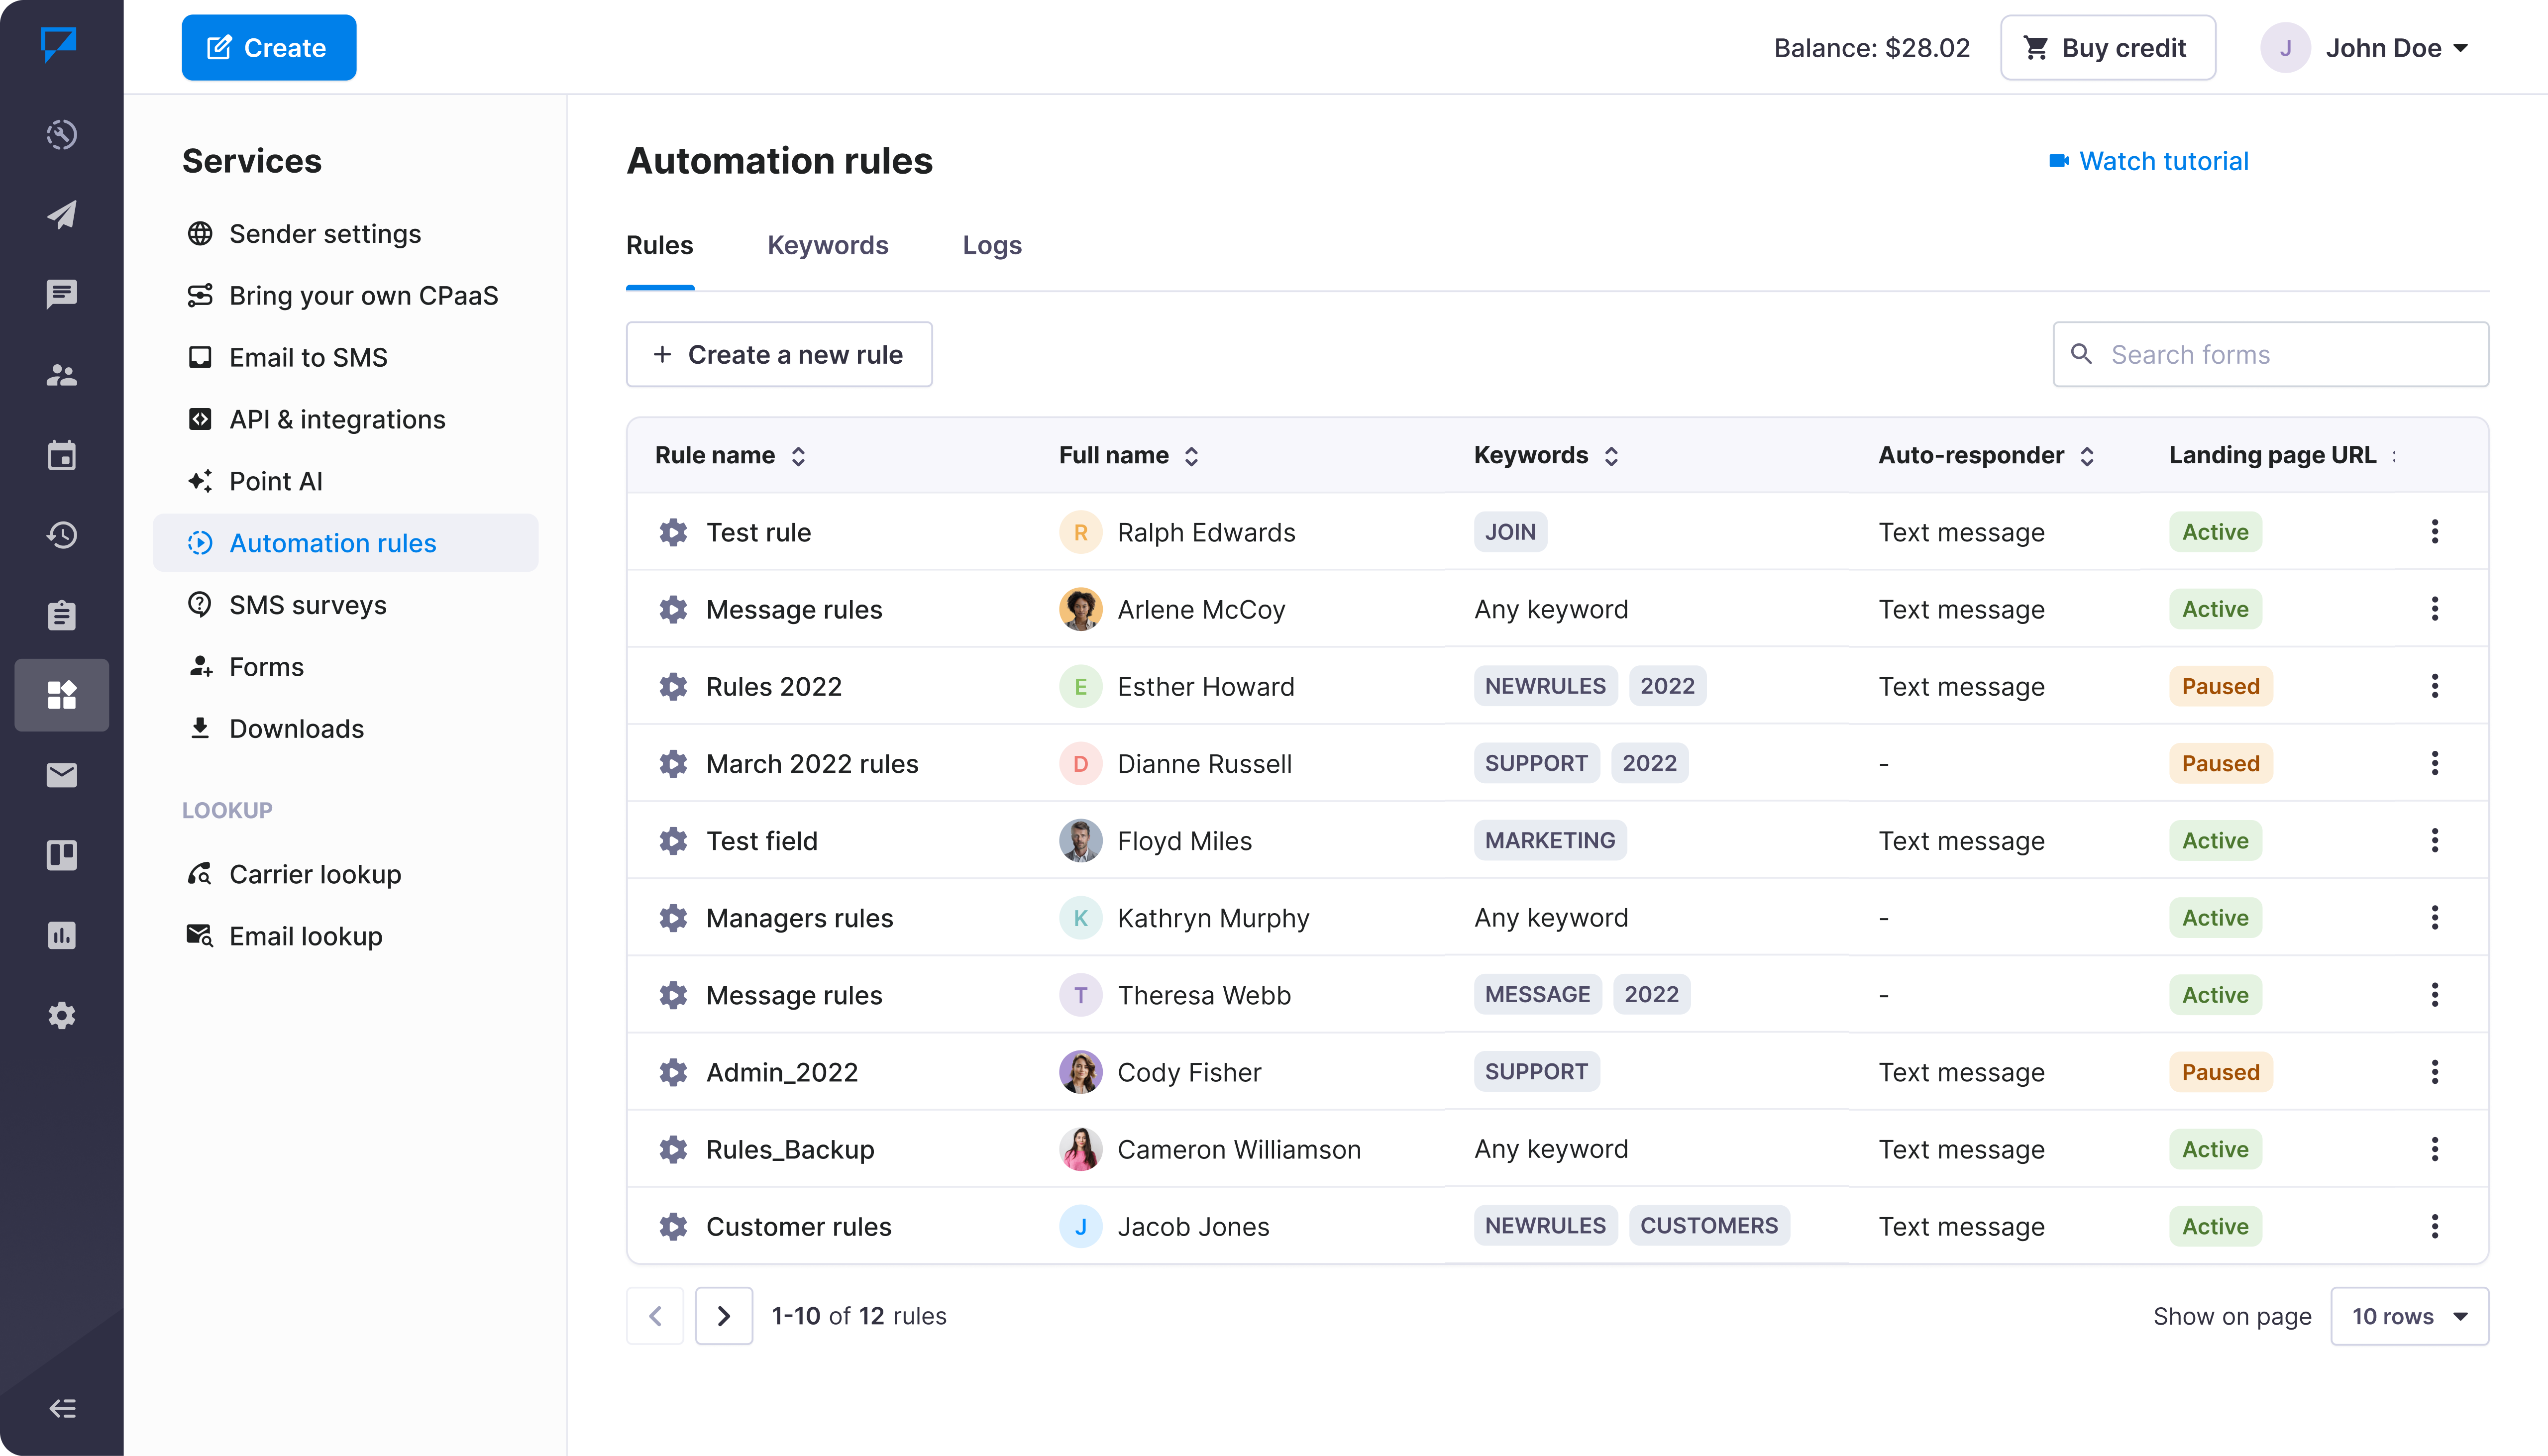Open the 10 rows per page dropdown
Screen dimensions: 2548x1456
click(2409, 1316)
